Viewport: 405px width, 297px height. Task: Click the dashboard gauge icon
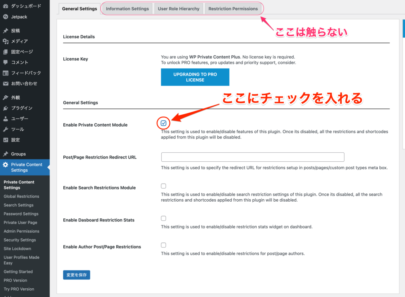(6, 6)
